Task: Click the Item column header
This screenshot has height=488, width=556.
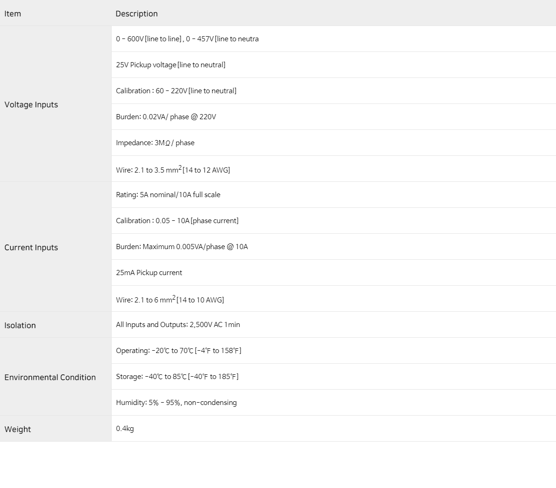Action: pos(13,13)
